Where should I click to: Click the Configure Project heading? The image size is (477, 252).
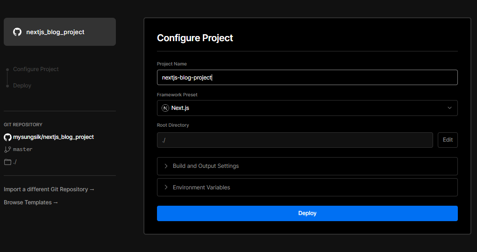[195, 38]
